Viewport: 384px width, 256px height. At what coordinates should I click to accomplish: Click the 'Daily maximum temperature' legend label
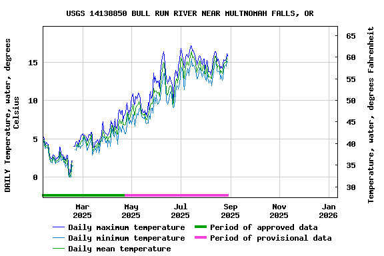point(127,227)
